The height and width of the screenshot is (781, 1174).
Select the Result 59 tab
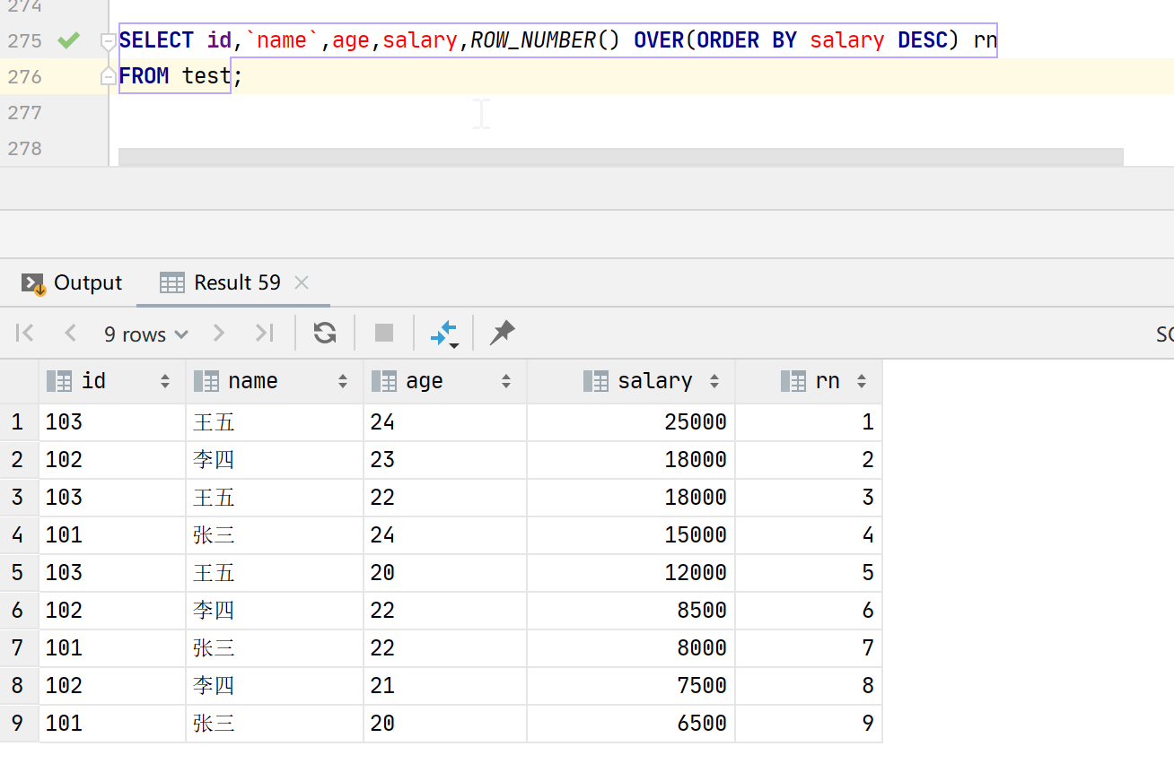click(236, 283)
